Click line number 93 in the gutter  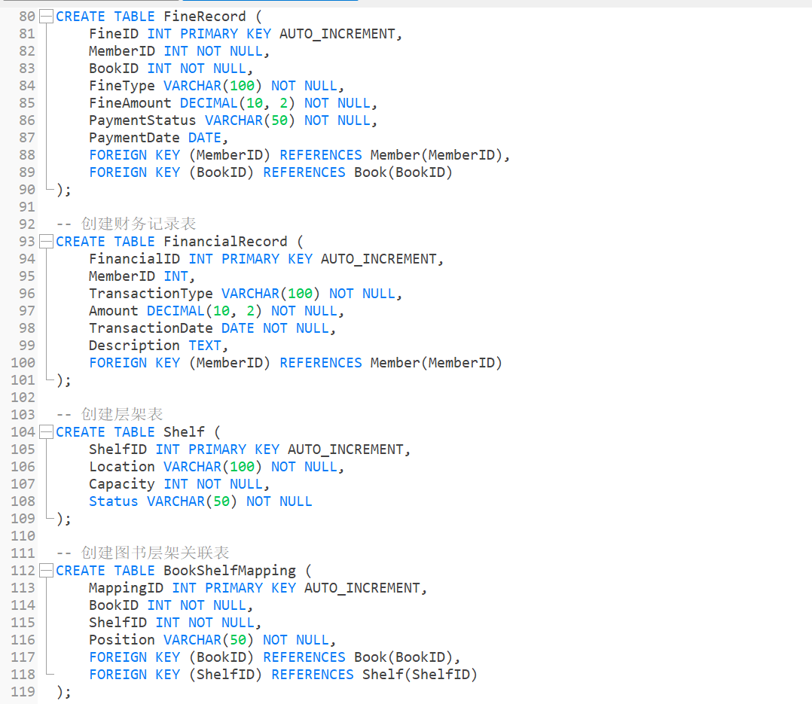coord(27,241)
